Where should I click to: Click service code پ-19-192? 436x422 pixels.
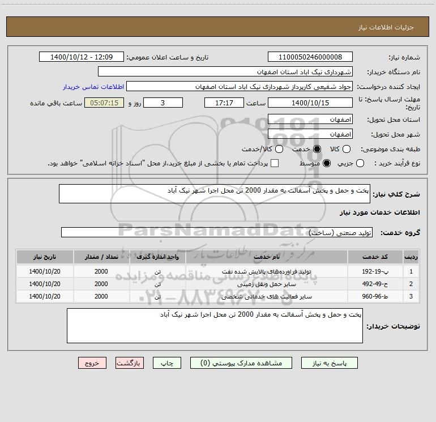coord(375,271)
